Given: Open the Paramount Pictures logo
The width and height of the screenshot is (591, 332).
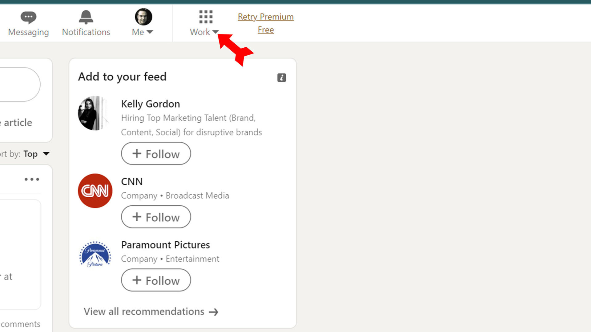Looking at the screenshot, I should tap(95, 254).
